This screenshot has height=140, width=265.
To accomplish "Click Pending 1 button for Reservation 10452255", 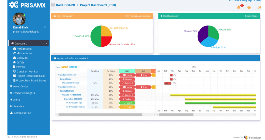I will pyautogui.click(x=127, y=99).
